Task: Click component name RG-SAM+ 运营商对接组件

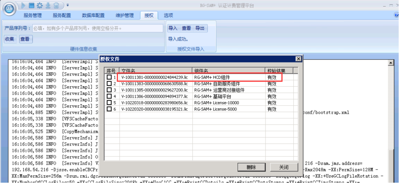Action: [219, 90]
